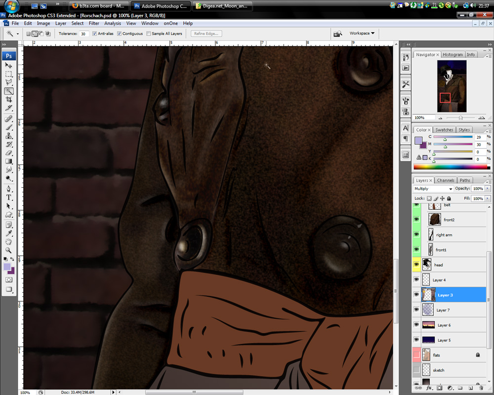
Task: Select the Eraser tool
Action: (x=8, y=153)
